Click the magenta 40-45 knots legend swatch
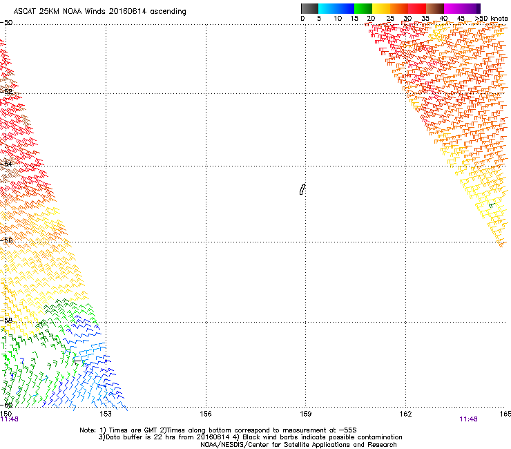 (x=453, y=8)
